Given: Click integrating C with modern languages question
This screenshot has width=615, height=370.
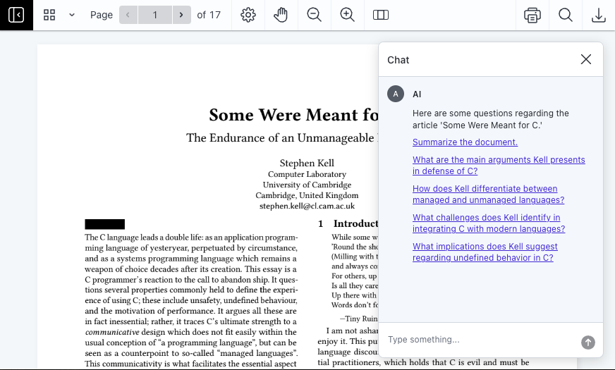Looking at the screenshot, I should 489,223.
